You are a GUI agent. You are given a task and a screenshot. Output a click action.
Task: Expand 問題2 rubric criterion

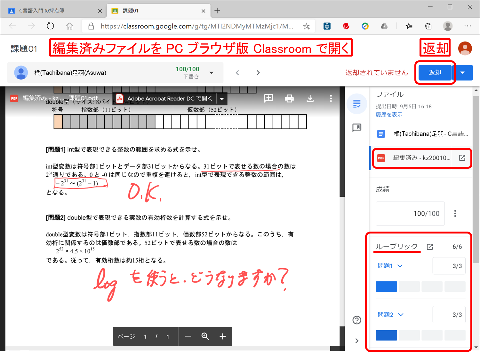click(401, 315)
